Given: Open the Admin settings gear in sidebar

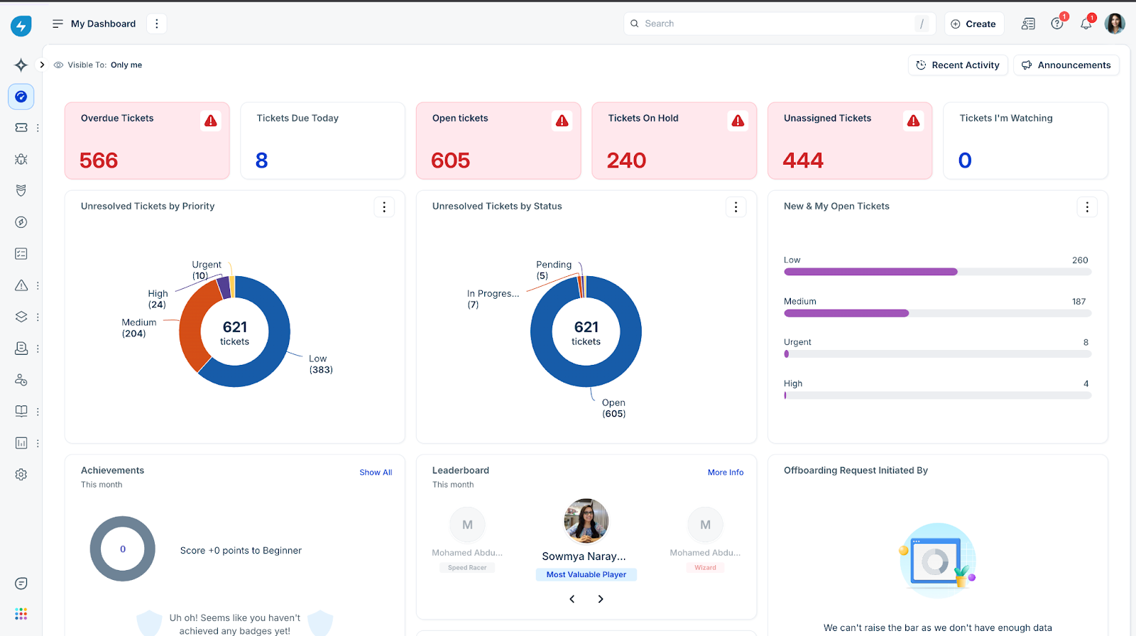Looking at the screenshot, I should 21,474.
